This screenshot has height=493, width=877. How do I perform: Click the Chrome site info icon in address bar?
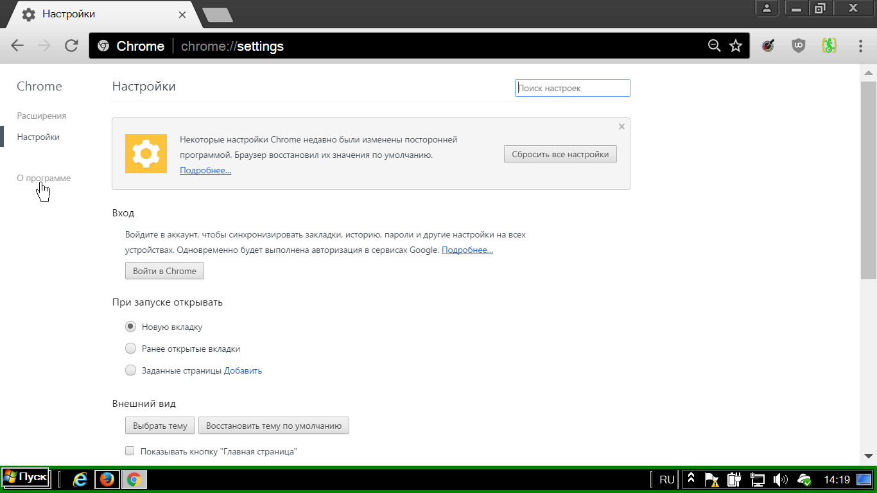[103, 46]
